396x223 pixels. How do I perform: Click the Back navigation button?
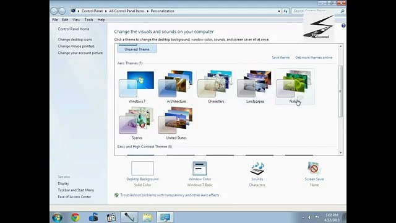click(54, 11)
